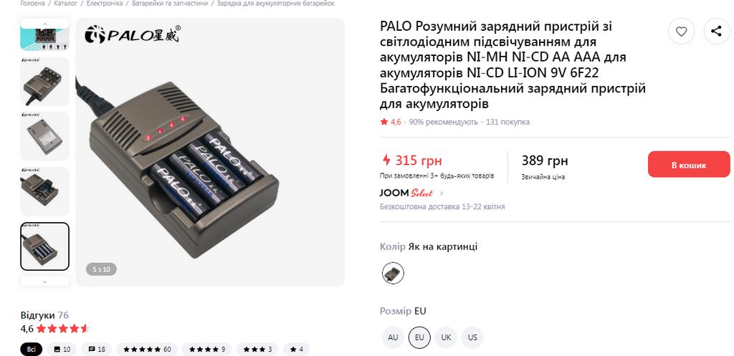Go to Батарейки та запчастини breadcrumb
Viewport: 734px width, 356px height.
168,4
